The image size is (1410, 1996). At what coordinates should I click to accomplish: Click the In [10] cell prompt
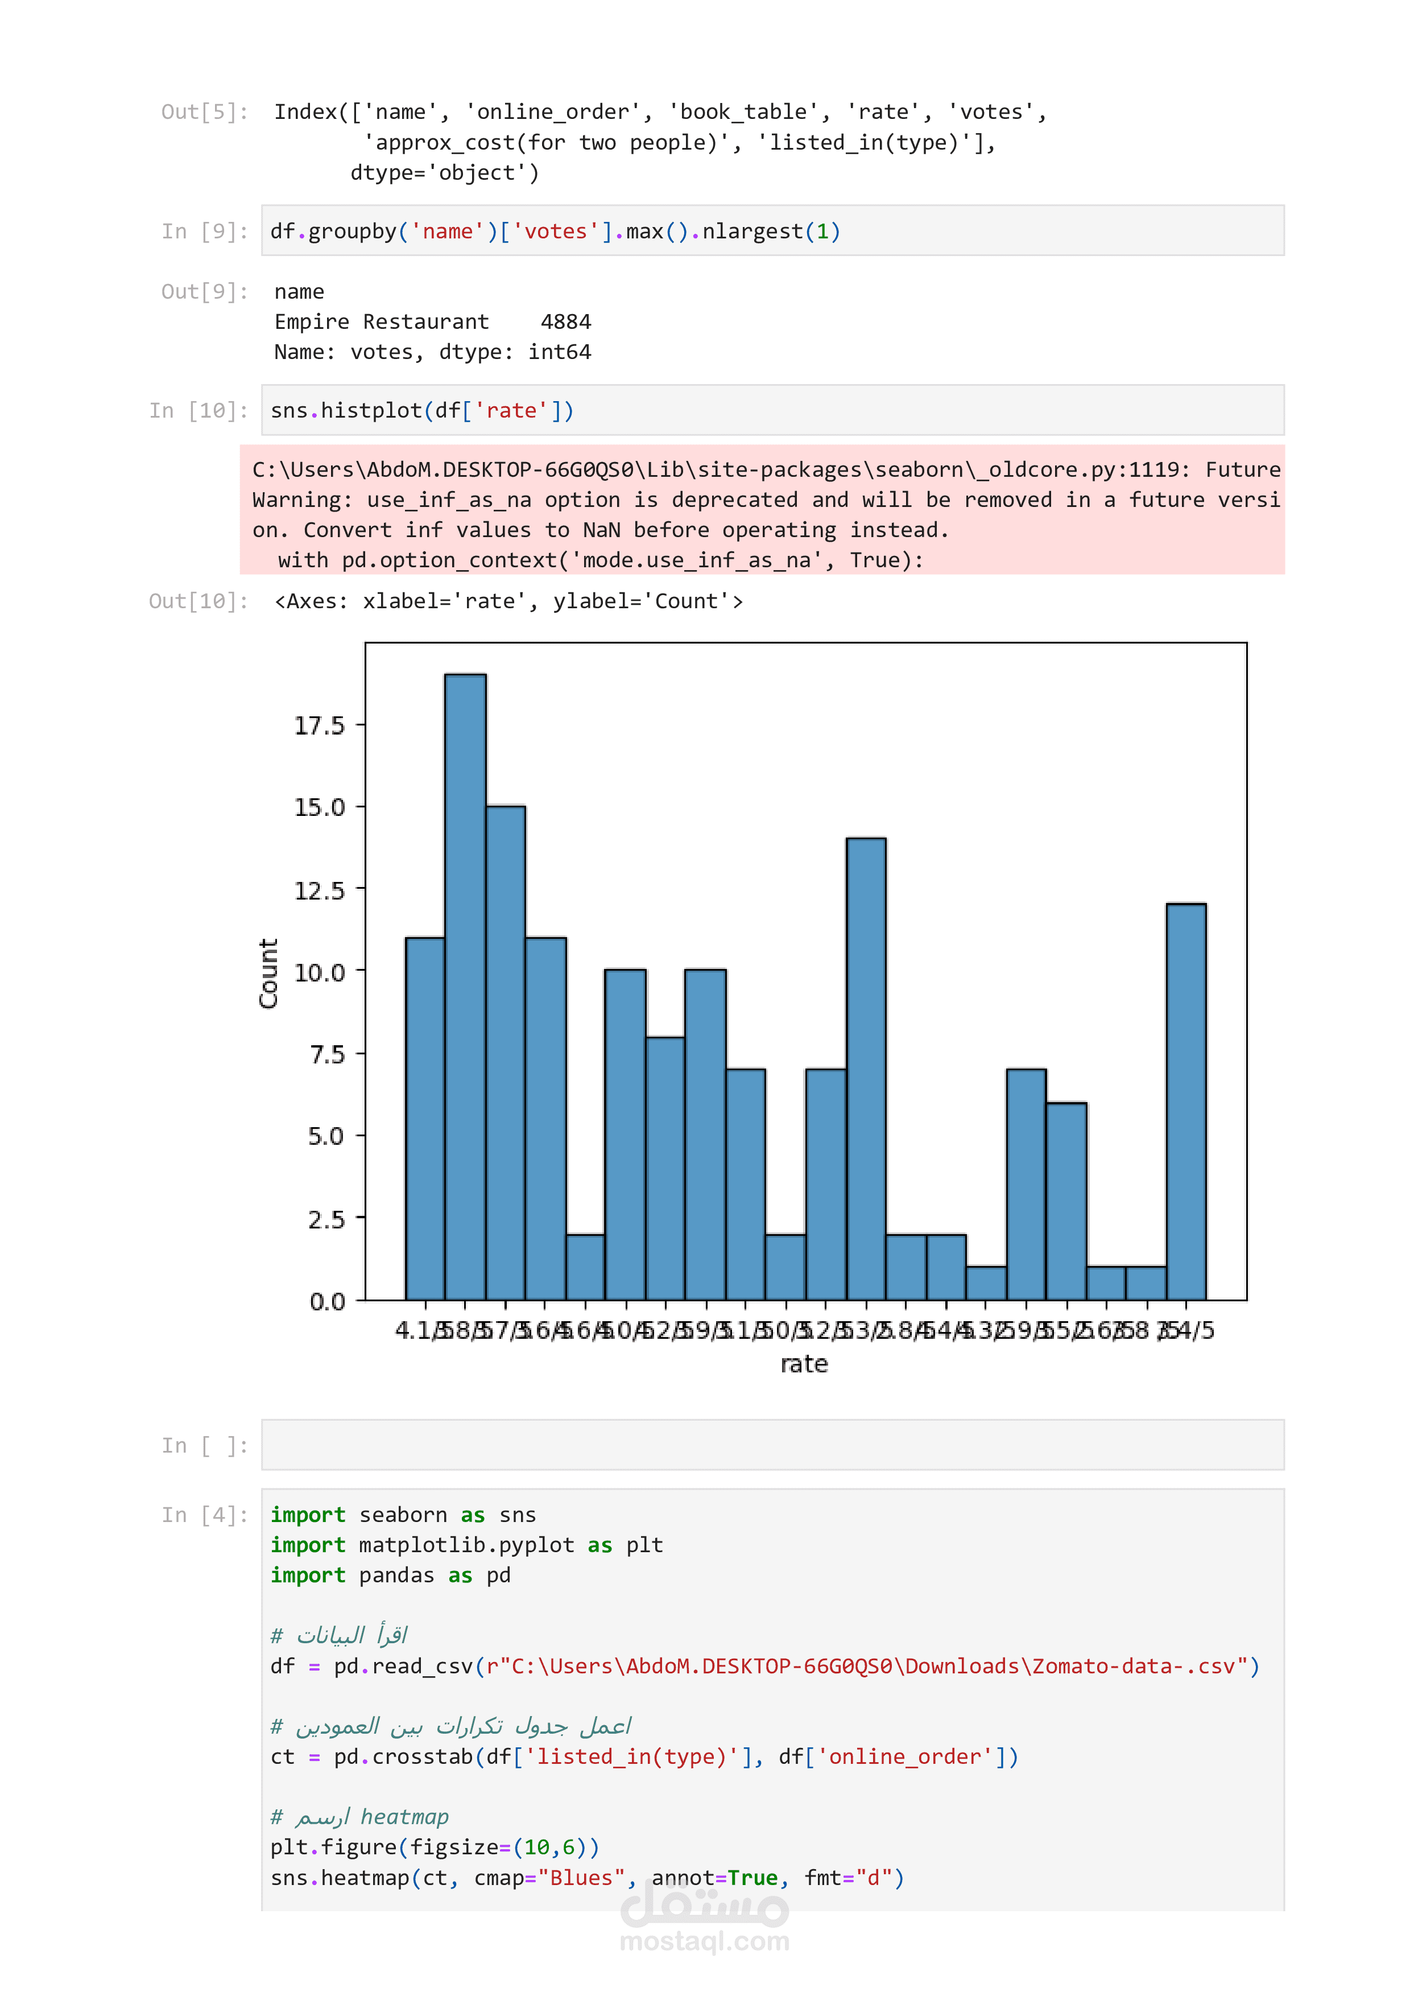click(199, 410)
